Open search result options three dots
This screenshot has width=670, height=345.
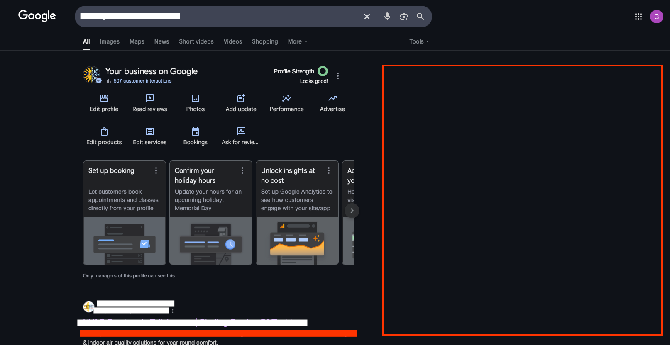173,311
